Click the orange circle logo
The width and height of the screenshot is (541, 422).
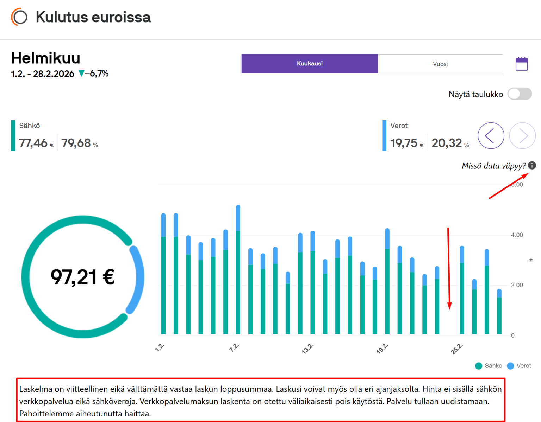tap(19, 17)
